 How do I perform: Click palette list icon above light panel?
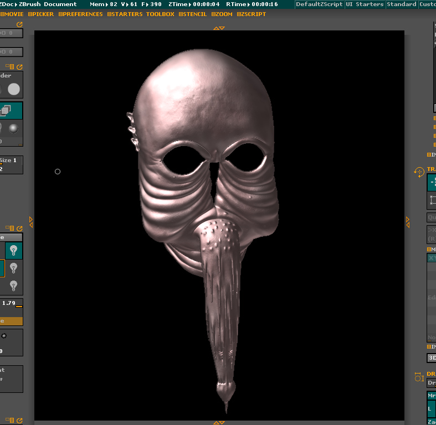click(x=10, y=229)
